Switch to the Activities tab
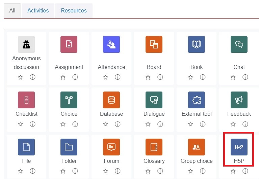Screen dimensions: 259x179 (38, 11)
